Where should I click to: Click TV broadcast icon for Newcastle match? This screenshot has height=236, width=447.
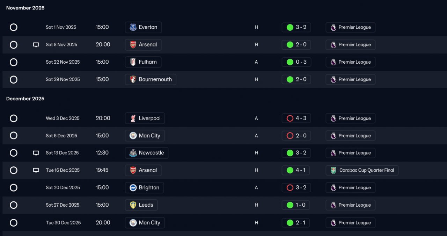[36, 153]
